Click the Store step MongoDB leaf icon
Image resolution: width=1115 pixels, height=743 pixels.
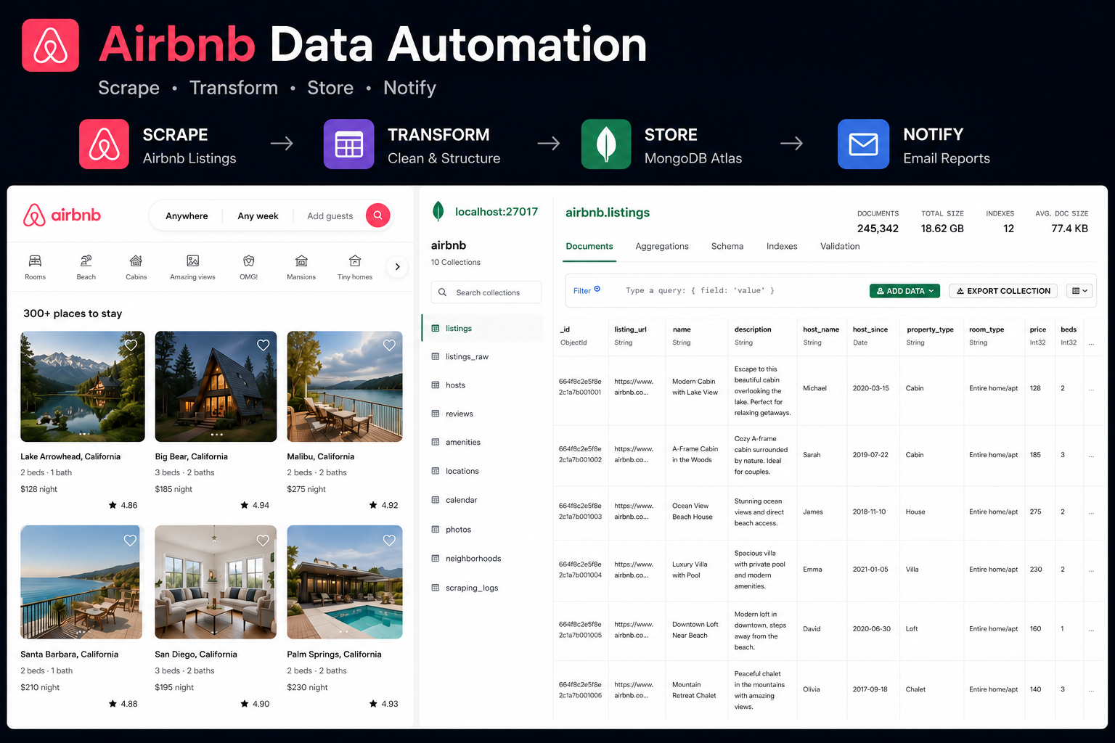click(606, 144)
